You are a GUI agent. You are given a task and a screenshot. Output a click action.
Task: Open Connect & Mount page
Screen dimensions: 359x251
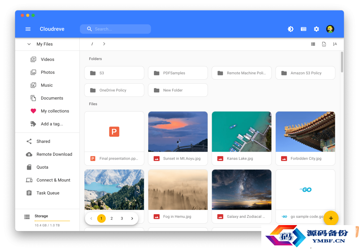point(48,180)
